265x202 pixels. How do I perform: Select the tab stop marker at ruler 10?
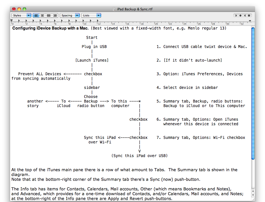tap(83, 21)
